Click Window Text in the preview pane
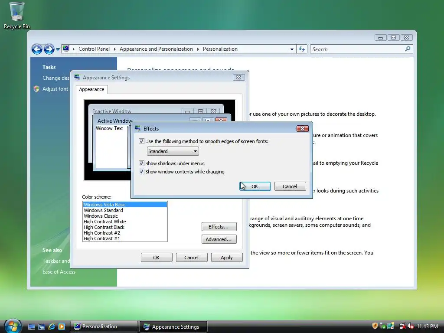 point(109,128)
